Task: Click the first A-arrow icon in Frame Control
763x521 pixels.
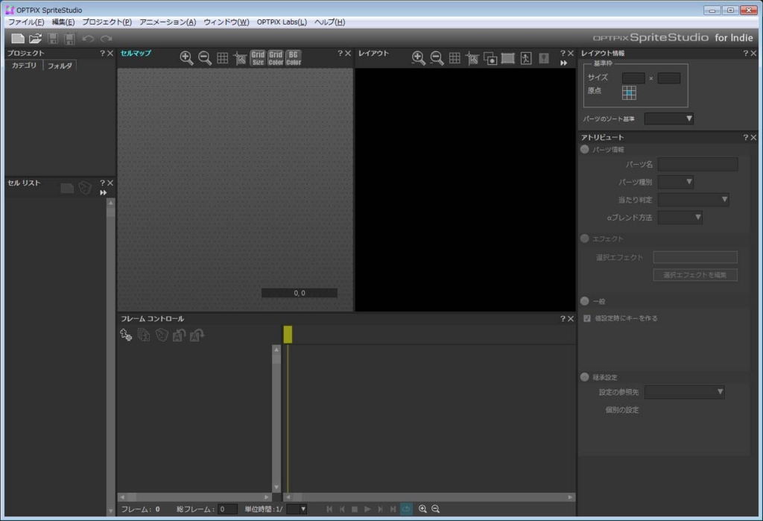Action: tap(179, 335)
